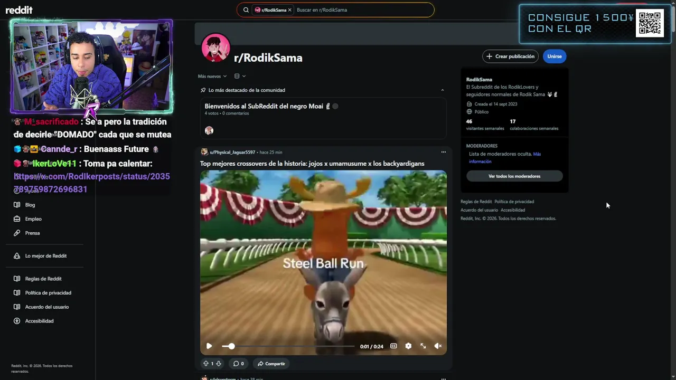Click the MODERADORES heading
676x380 pixels.
coord(482,146)
